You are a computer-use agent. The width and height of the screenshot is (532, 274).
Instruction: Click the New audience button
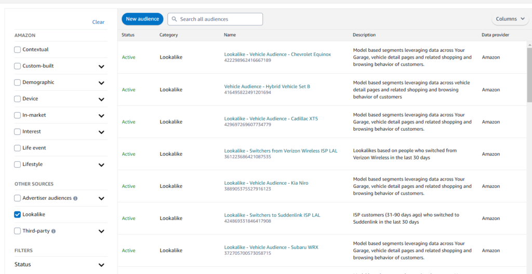[142, 19]
